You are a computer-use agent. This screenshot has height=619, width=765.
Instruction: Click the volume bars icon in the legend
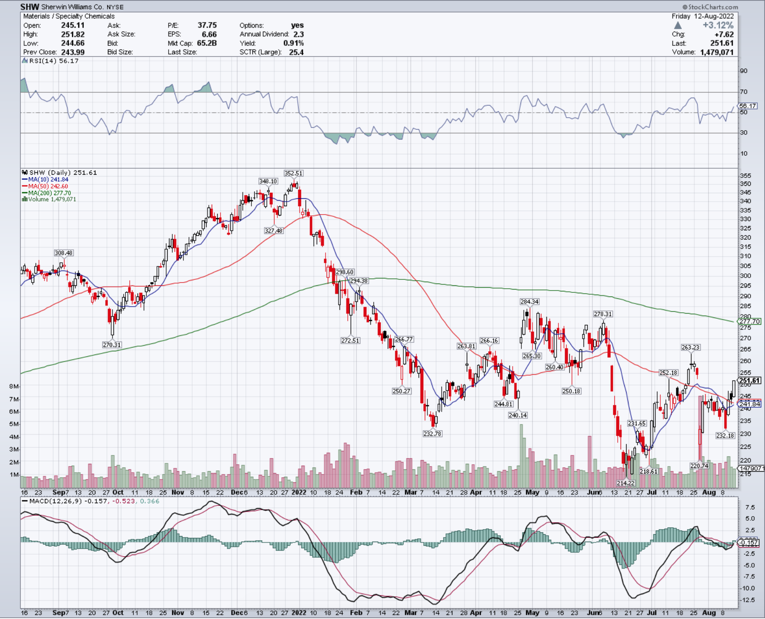click(25, 199)
